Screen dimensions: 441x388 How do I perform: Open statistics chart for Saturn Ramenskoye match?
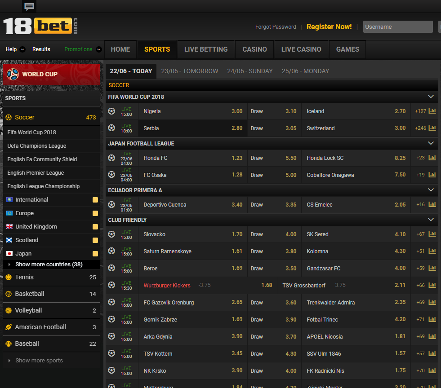pos(432,251)
